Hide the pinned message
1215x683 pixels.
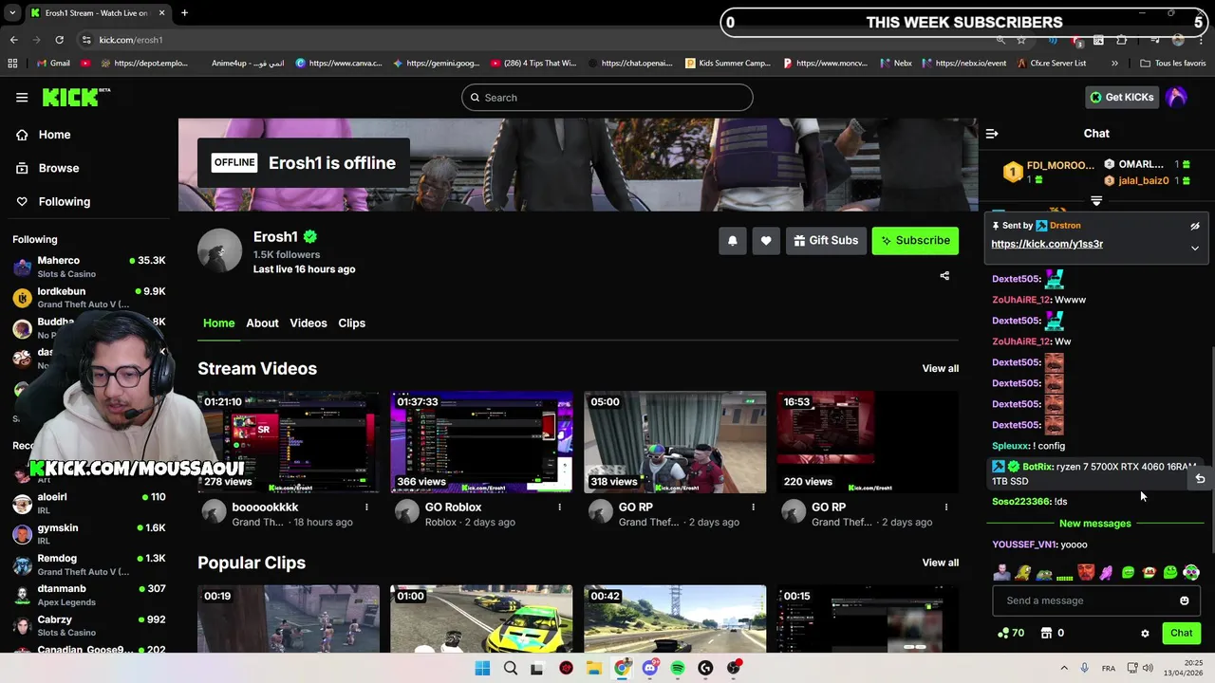coord(1195,226)
